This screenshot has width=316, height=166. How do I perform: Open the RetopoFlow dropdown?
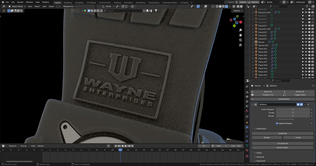[70, 6]
